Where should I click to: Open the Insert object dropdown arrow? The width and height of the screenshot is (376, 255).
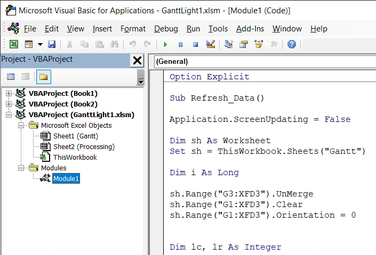point(41,44)
